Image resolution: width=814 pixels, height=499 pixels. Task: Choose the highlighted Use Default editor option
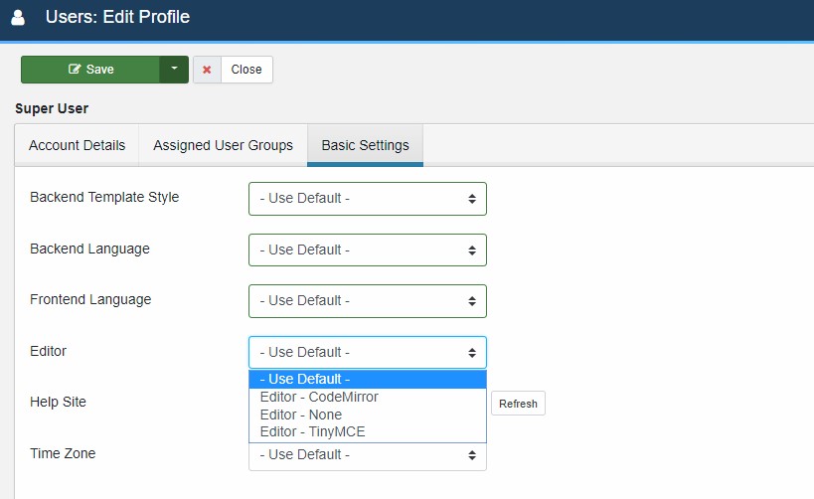point(368,379)
